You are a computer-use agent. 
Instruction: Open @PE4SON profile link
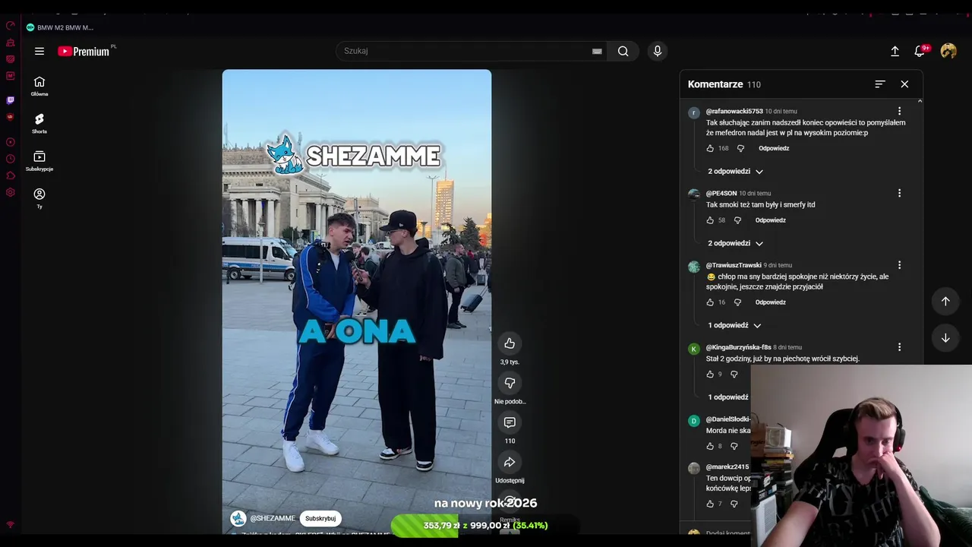tap(721, 193)
